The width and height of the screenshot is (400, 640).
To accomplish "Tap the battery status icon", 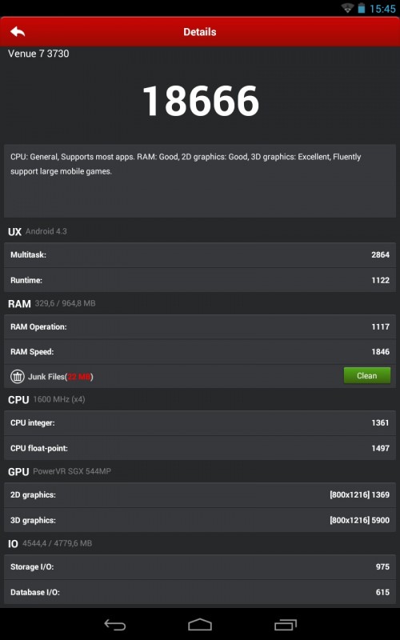I will (362, 8).
